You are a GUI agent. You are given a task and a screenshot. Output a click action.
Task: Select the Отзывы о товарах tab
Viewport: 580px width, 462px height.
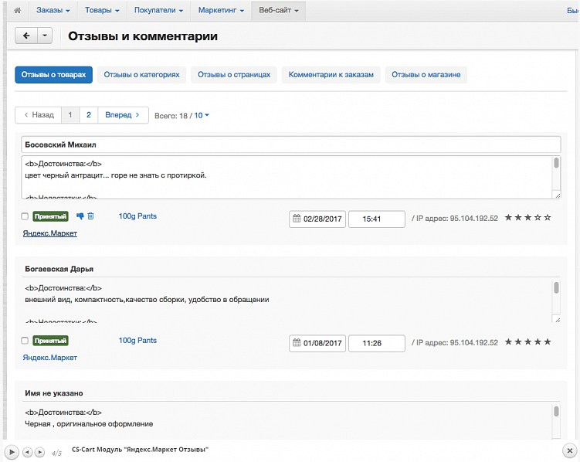pyautogui.click(x=53, y=75)
